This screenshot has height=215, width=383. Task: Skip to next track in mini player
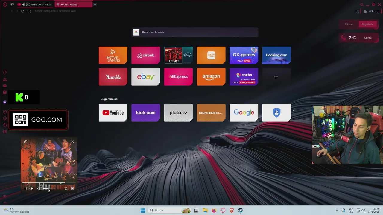tap(32, 188)
